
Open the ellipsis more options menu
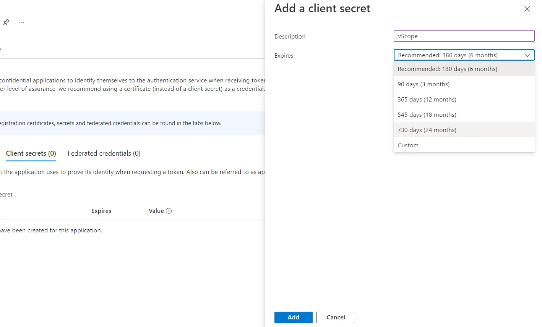[x=21, y=23]
